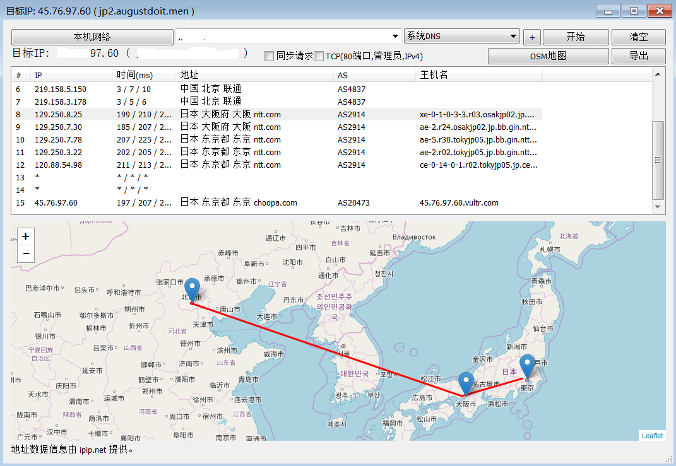Click the Tokyo map pin marker

(527, 366)
